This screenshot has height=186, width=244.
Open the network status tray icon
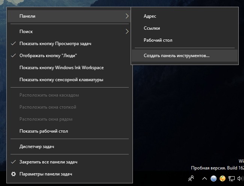pos(231,178)
